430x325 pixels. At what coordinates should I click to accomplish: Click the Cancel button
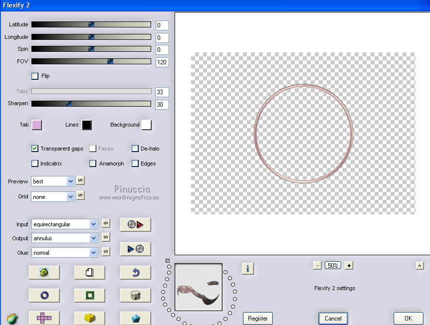(333, 319)
